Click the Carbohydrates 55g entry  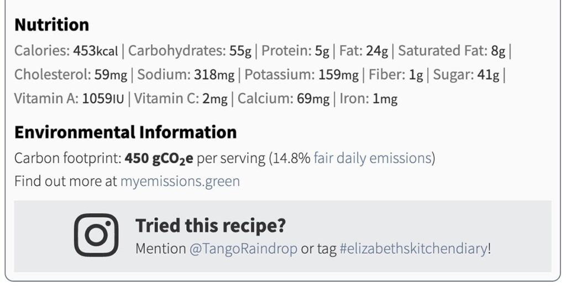tap(190, 51)
